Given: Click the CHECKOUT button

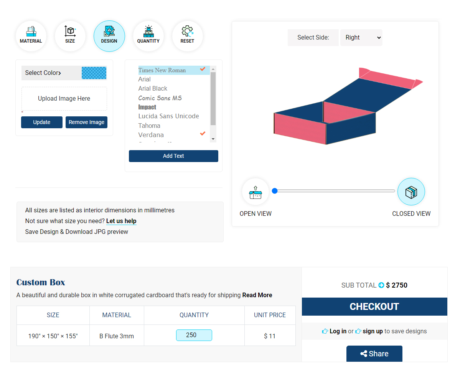Looking at the screenshot, I should click(374, 306).
